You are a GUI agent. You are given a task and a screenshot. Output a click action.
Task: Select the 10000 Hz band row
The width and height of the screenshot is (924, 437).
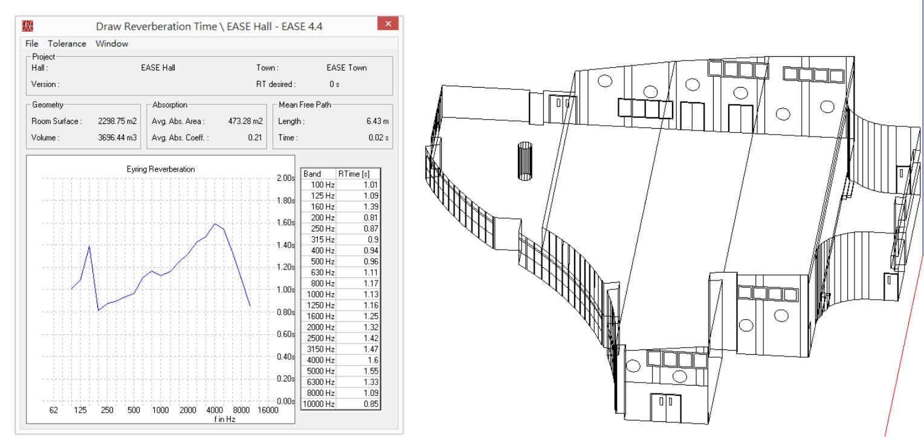[x=341, y=404]
